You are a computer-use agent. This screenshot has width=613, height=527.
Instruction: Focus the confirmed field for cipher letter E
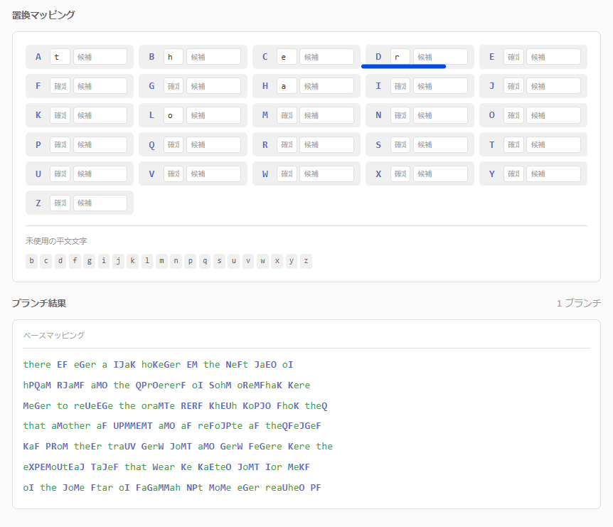tap(513, 57)
